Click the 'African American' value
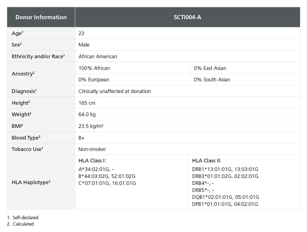 point(98,57)
